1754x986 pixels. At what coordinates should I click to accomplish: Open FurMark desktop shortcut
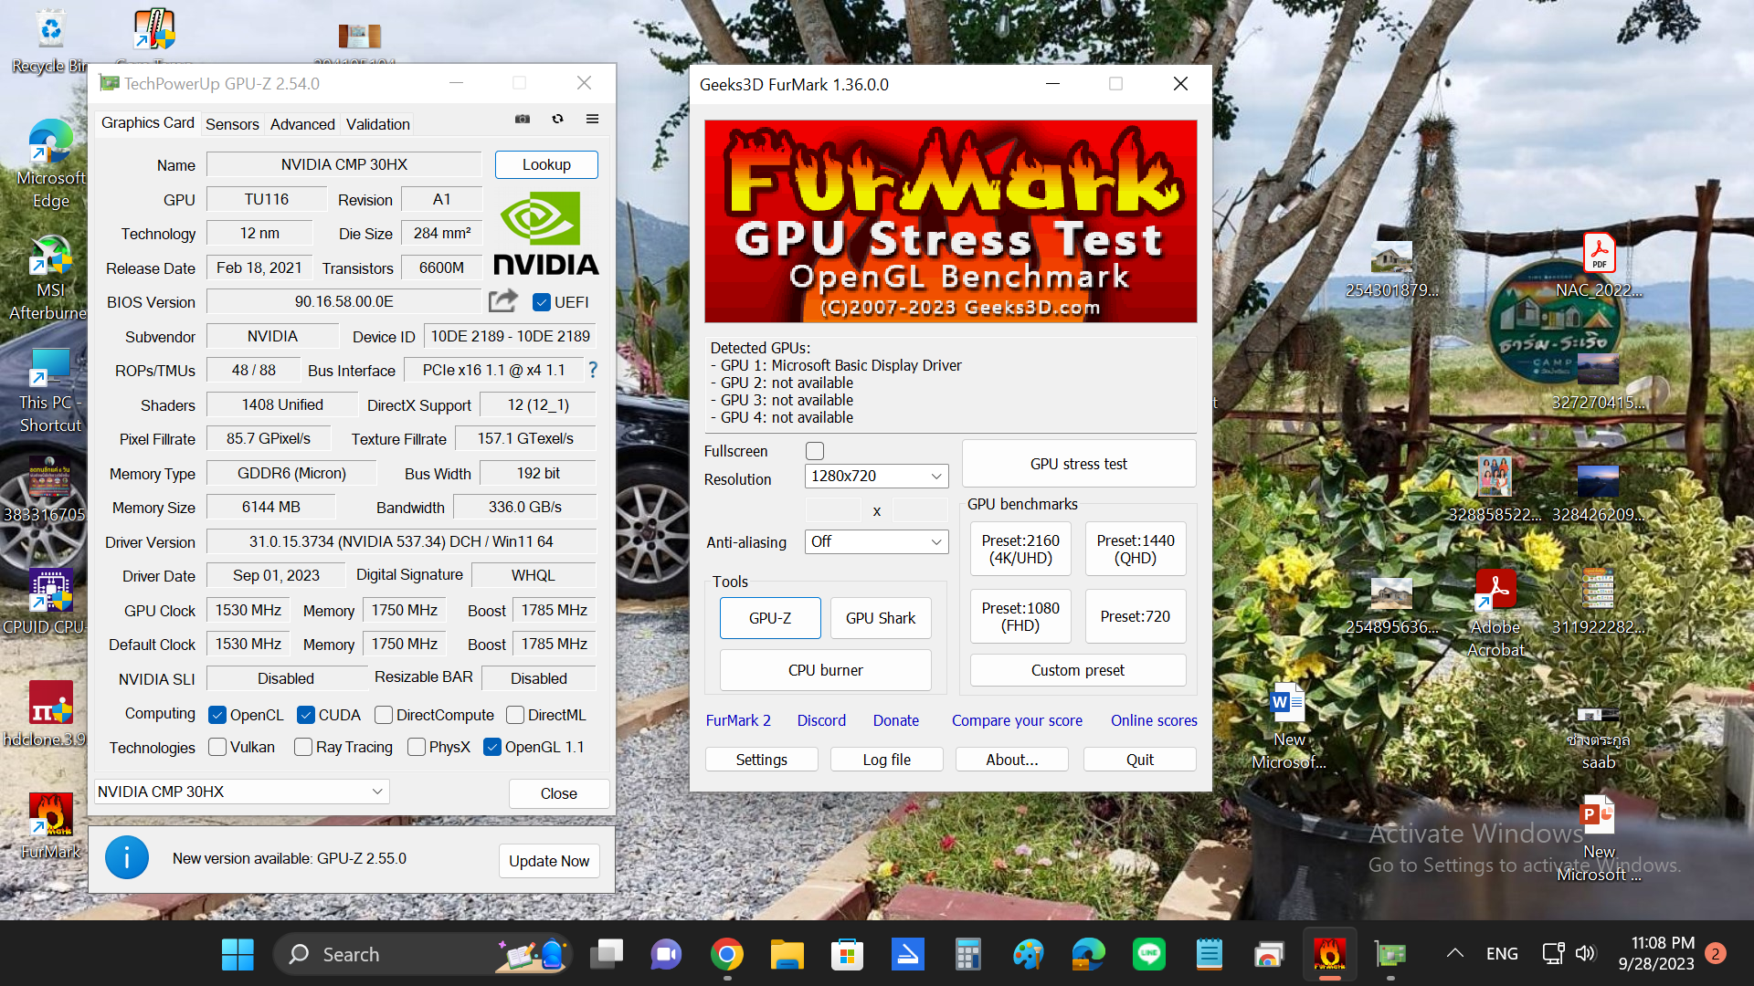pyautogui.click(x=50, y=826)
